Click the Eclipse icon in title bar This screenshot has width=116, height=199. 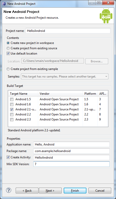pos(4,4)
